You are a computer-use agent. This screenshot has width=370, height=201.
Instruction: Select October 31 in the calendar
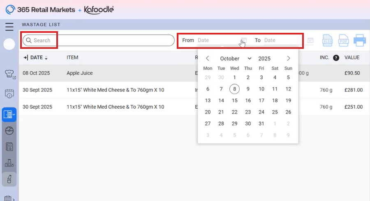coord(261,123)
